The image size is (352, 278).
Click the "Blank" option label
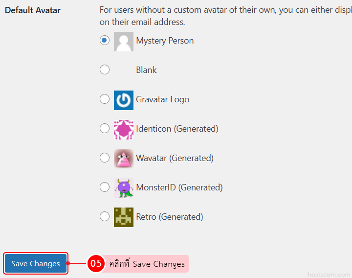[x=146, y=70]
